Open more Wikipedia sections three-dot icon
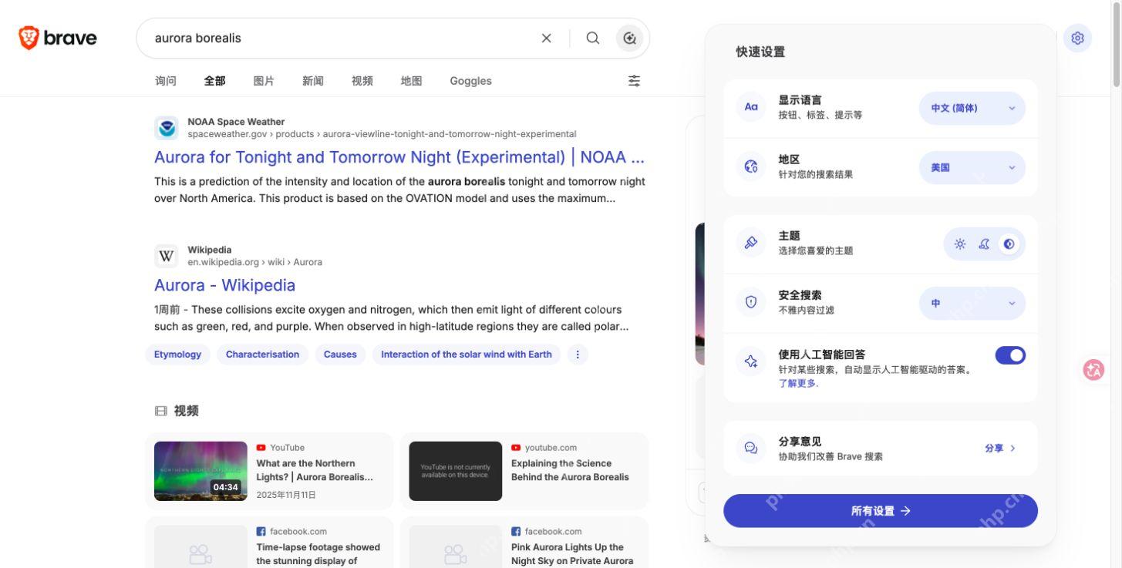The image size is (1122, 568). point(578,355)
